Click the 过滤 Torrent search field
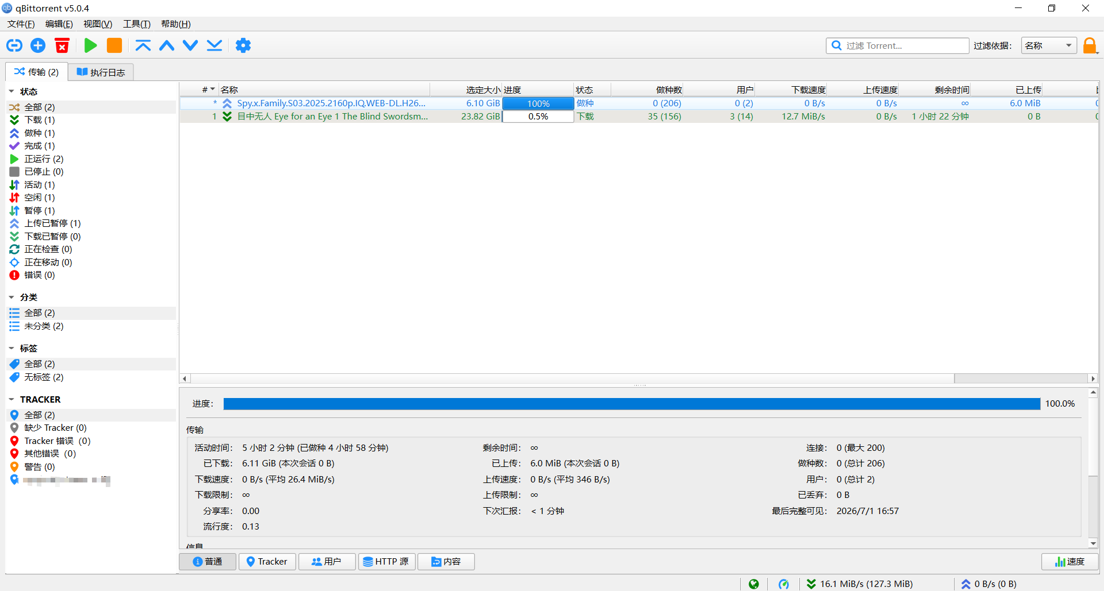 pyautogui.click(x=898, y=45)
